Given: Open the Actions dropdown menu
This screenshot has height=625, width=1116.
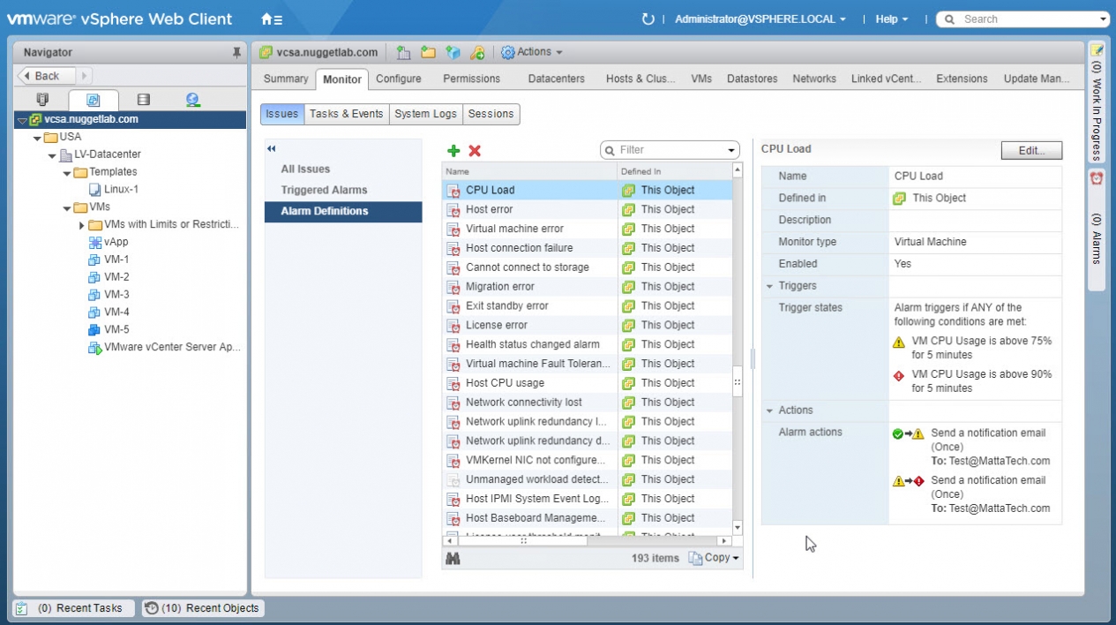Looking at the screenshot, I should coord(532,52).
